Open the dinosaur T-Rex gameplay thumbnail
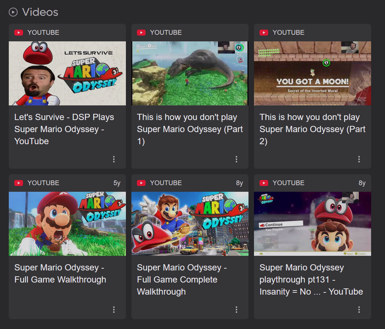 [190, 73]
